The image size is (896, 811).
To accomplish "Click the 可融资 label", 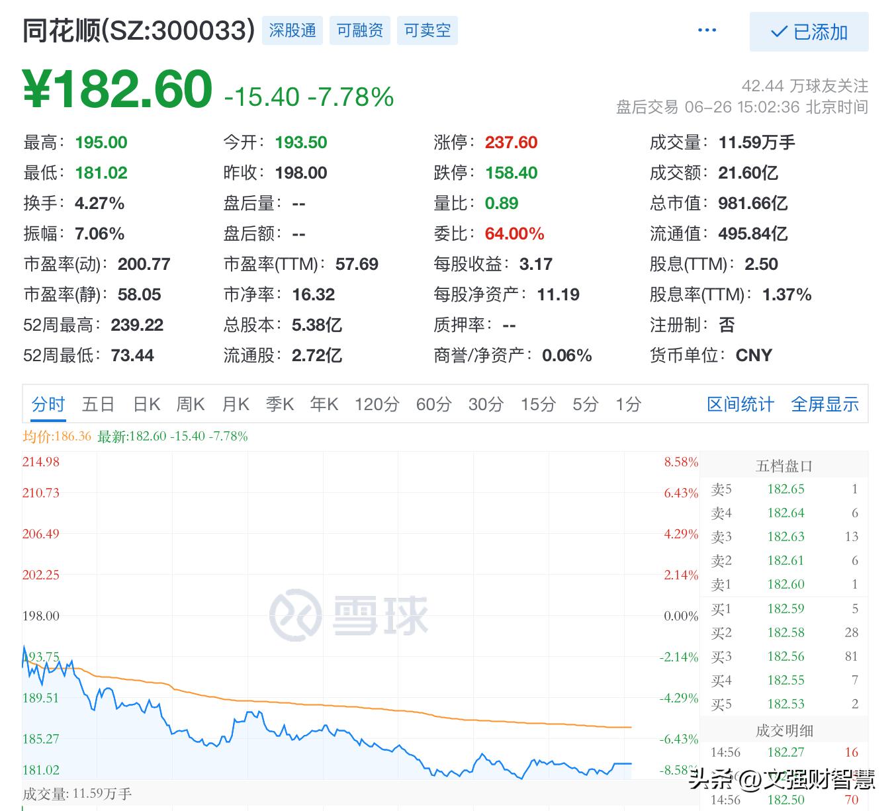I will click(359, 30).
